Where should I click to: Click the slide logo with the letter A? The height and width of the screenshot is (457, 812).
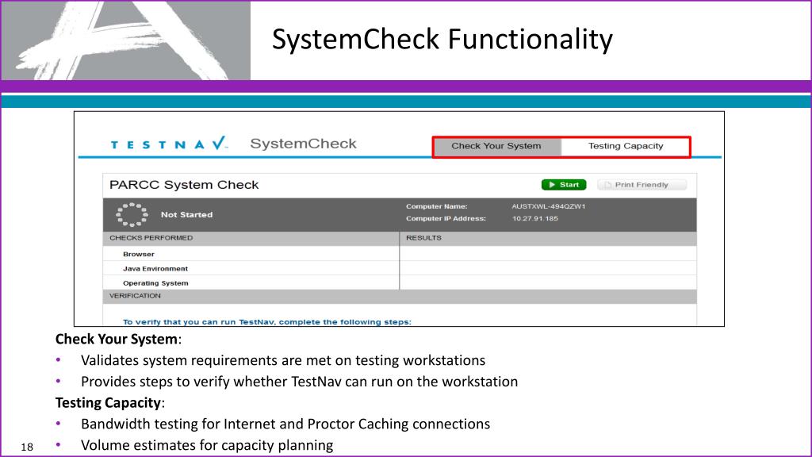pos(126,40)
